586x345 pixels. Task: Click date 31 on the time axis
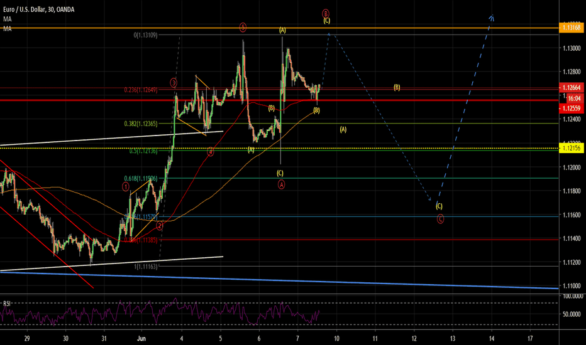104,339
